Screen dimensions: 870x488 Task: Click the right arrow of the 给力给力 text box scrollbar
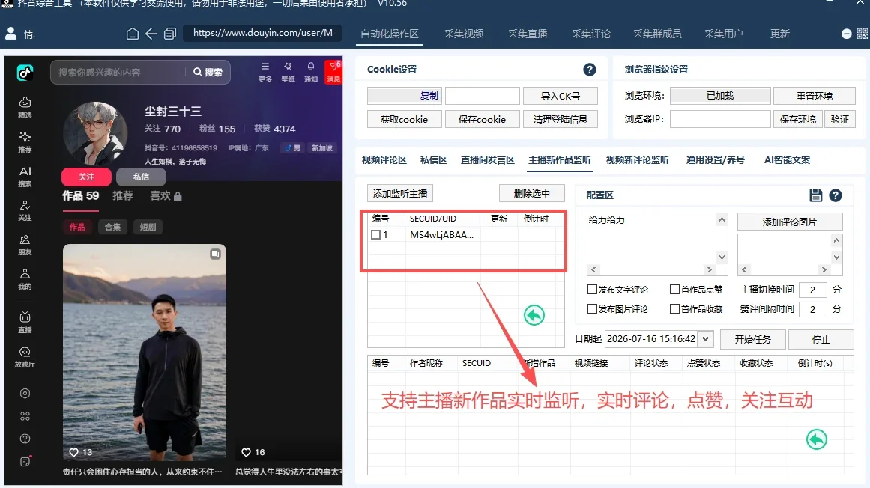(709, 269)
